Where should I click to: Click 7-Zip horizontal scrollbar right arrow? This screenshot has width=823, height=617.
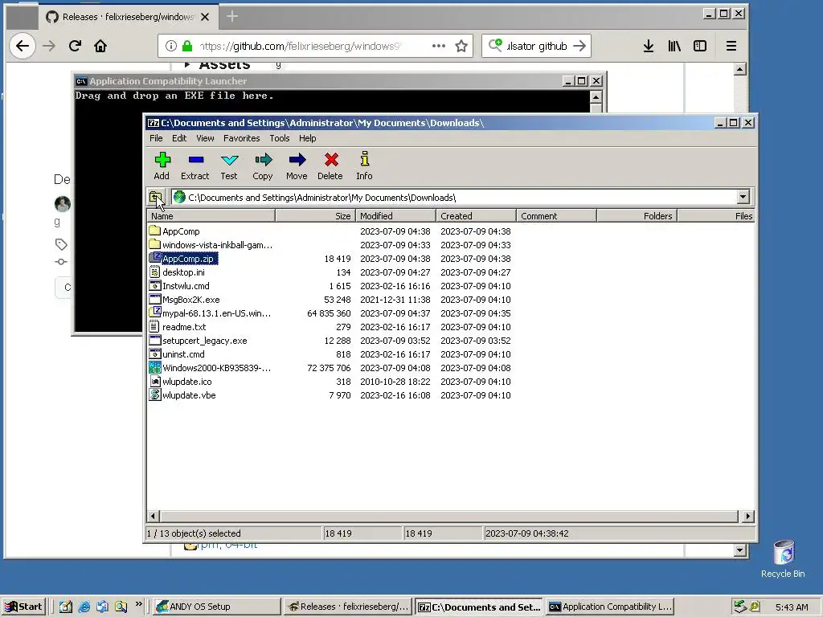click(747, 517)
